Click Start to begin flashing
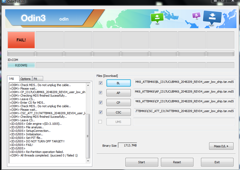The image size is (240, 170). (x=142, y=162)
